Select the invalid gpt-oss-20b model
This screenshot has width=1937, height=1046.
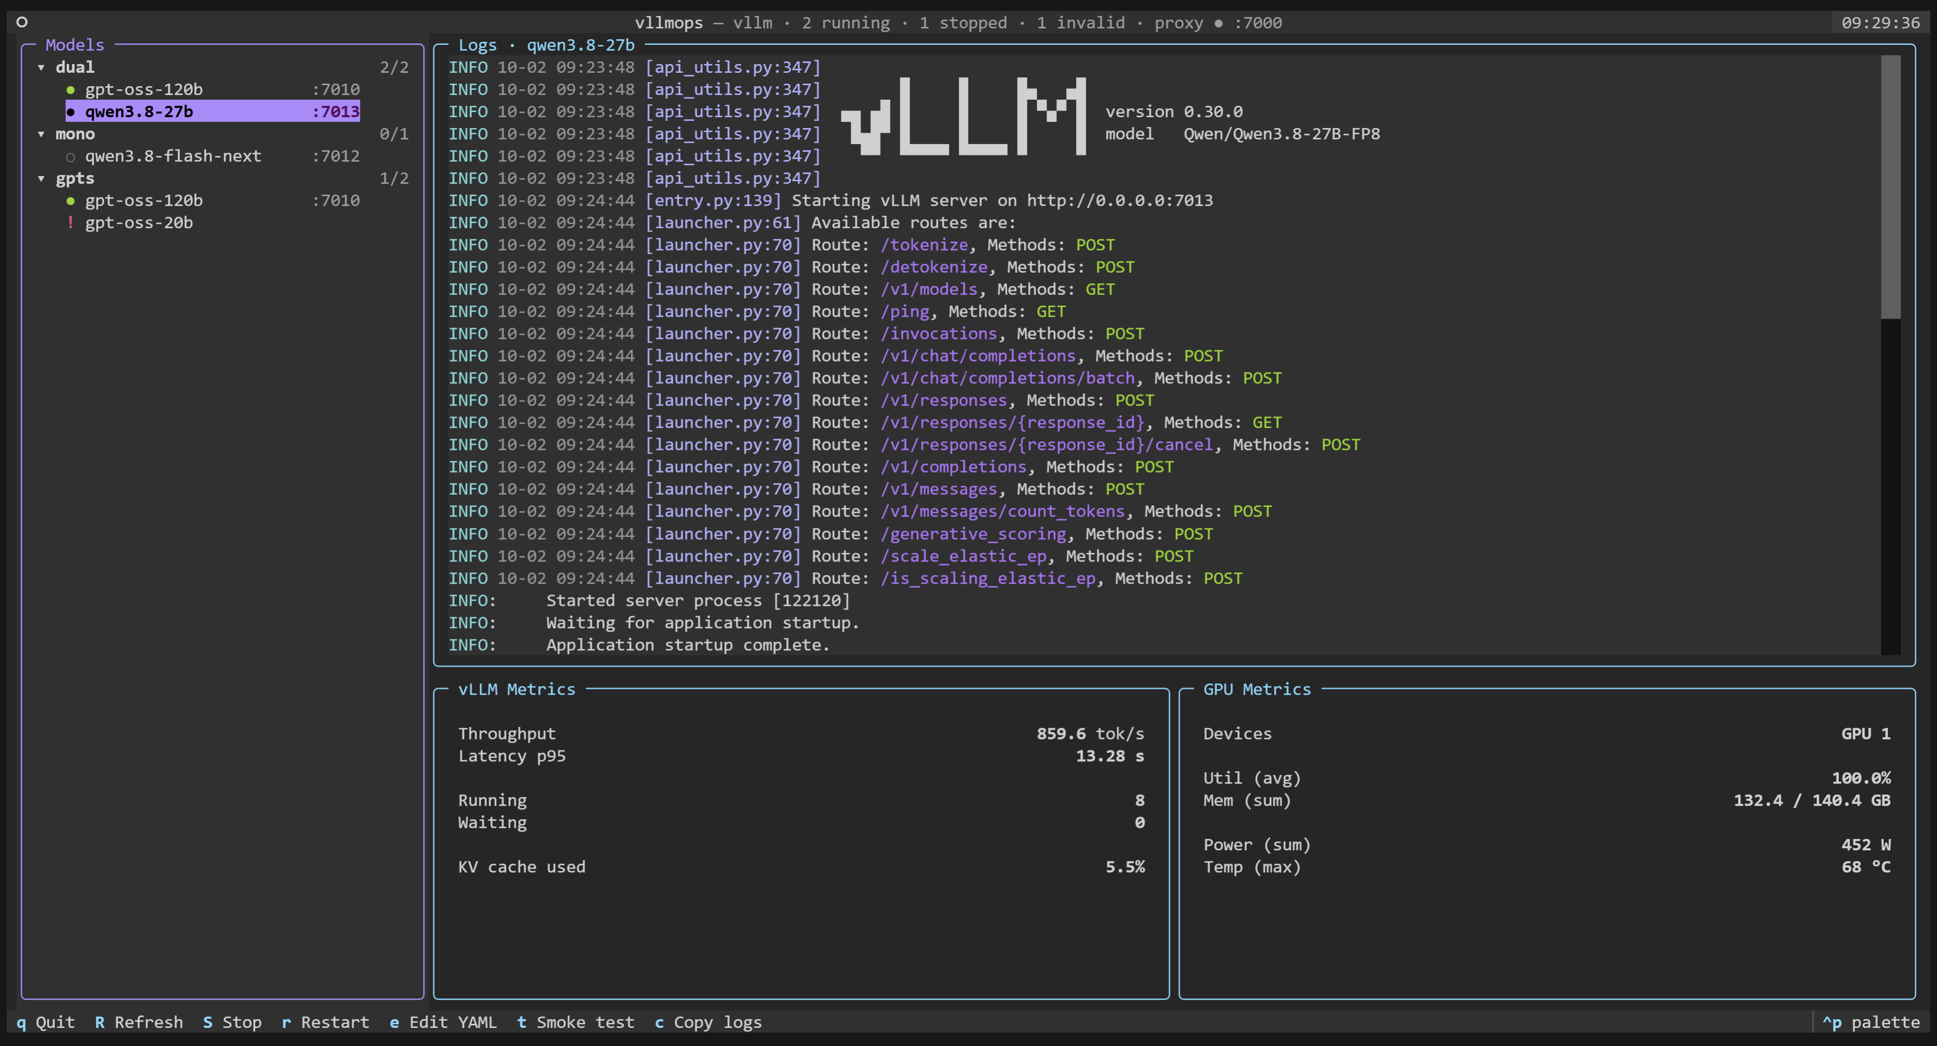coord(138,223)
